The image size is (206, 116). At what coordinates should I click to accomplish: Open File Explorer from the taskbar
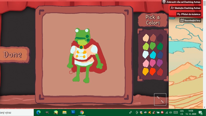[x=64, y=112]
